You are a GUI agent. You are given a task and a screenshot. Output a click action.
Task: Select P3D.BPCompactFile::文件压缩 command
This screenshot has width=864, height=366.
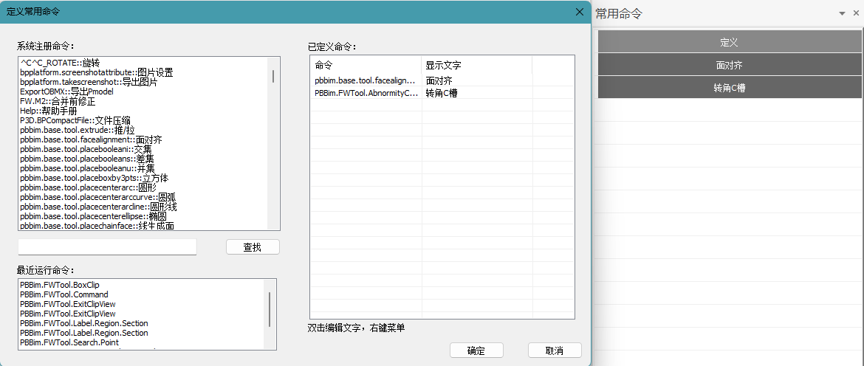coord(75,120)
